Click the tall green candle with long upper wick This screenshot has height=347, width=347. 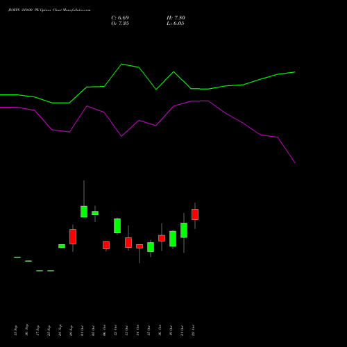[84, 212]
